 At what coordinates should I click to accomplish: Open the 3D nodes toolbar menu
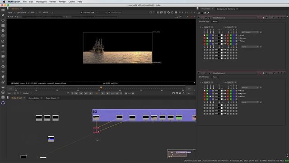coord(3,56)
